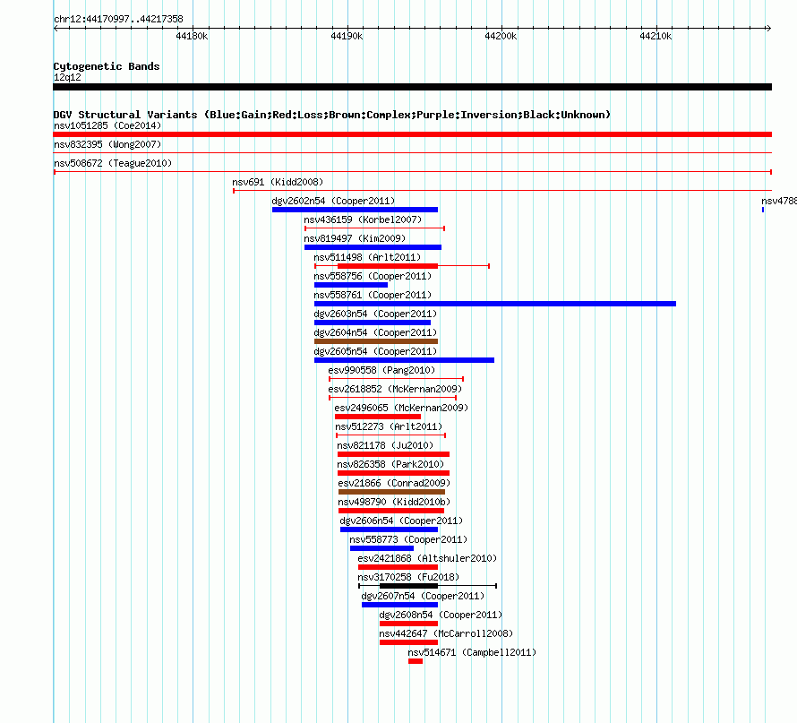The height and width of the screenshot is (723, 797).
Task: Select the brown dgv2604n54 complex bar
Action: (376, 341)
